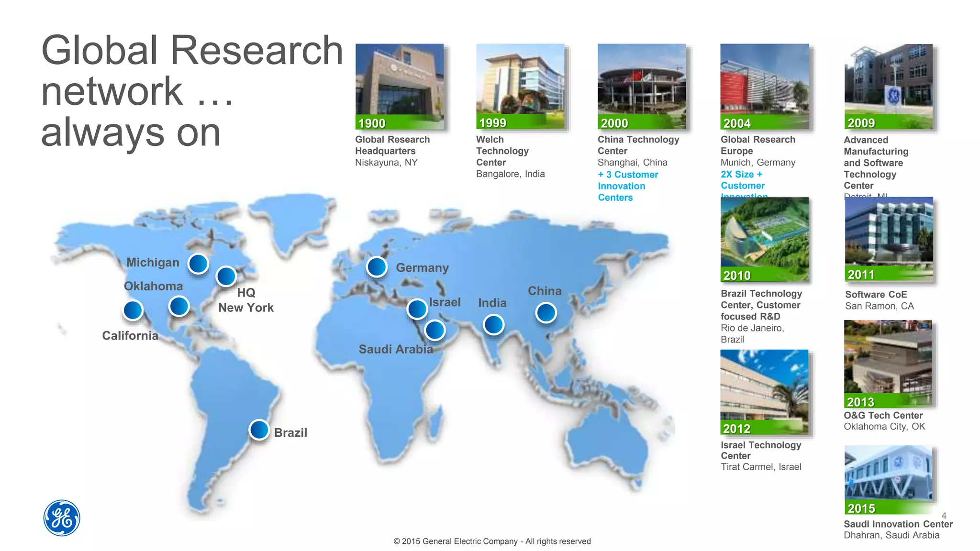Image resolution: width=980 pixels, height=551 pixels.
Task: Click the 'Michigan' map label
Action: tap(153, 263)
